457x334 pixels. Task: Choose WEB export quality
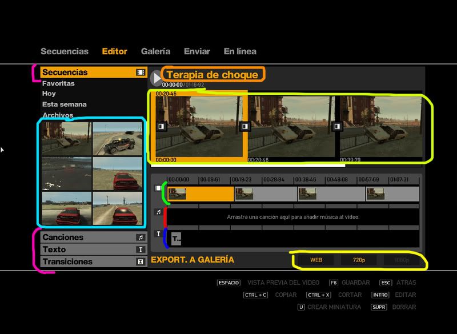(316, 260)
